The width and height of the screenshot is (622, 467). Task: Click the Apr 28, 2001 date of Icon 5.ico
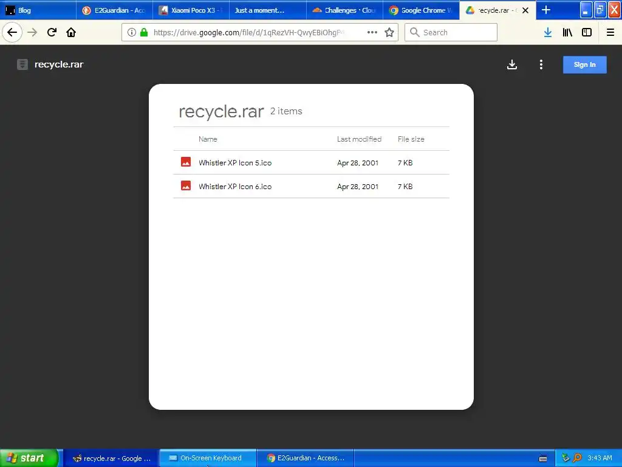357,163
